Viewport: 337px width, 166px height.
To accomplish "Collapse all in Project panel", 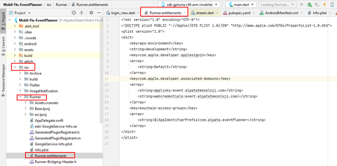I will coord(82,13).
